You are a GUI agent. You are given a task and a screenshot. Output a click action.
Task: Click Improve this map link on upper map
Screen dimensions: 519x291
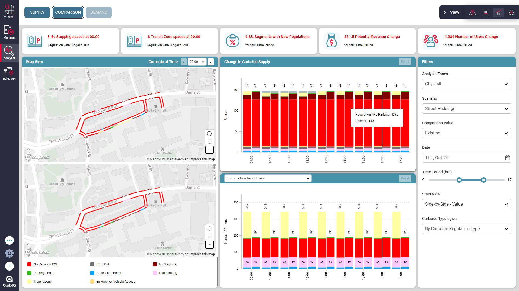click(x=202, y=159)
